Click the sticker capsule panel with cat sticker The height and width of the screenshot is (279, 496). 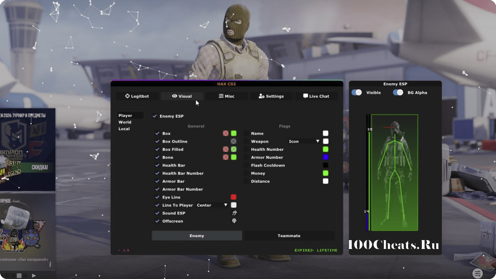click(27, 232)
